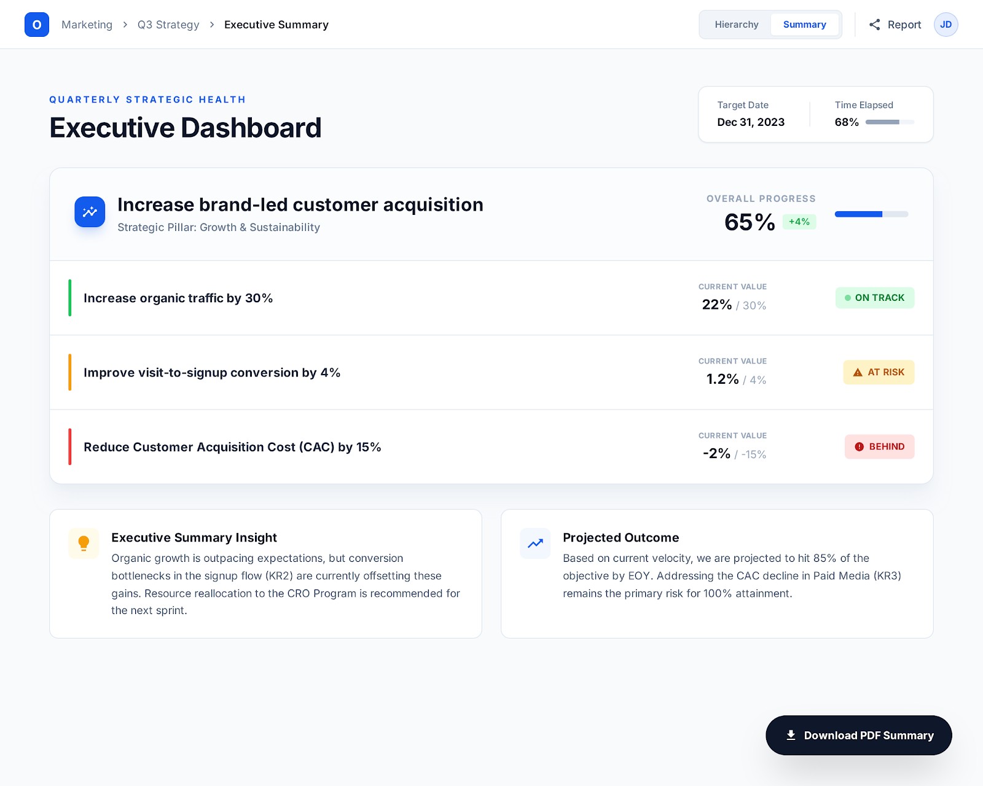This screenshot has height=786, width=983.
Task: Select the Reduce CAC by 15% key result row
Action: [x=430, y=446]
